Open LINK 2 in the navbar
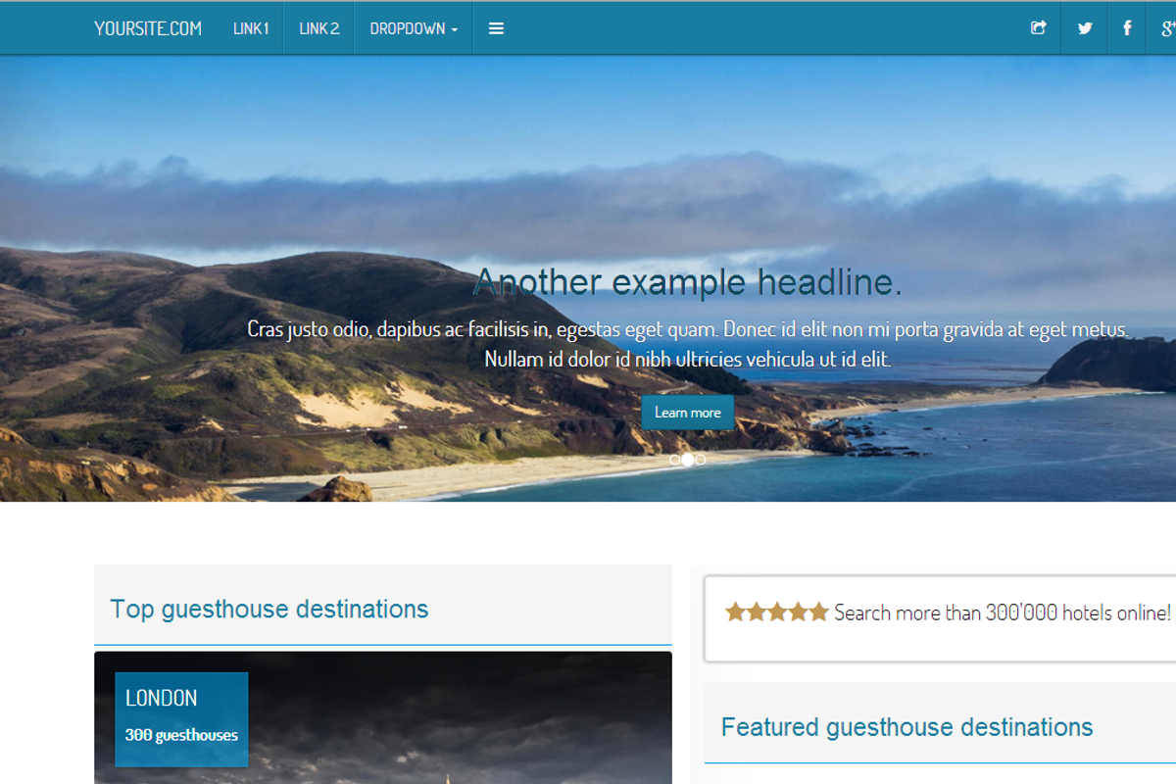Image resolution: width=1176 pixels, height=784 pixels. (x=318, y=28)
